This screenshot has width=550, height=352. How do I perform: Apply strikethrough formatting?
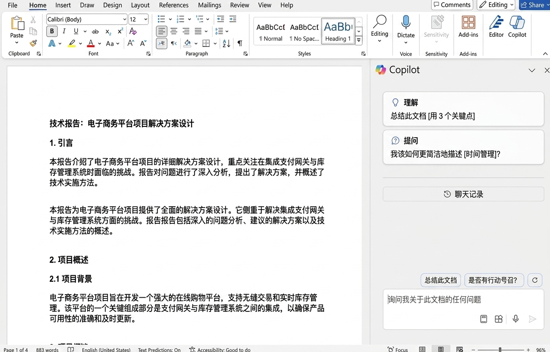click(95, 31)
